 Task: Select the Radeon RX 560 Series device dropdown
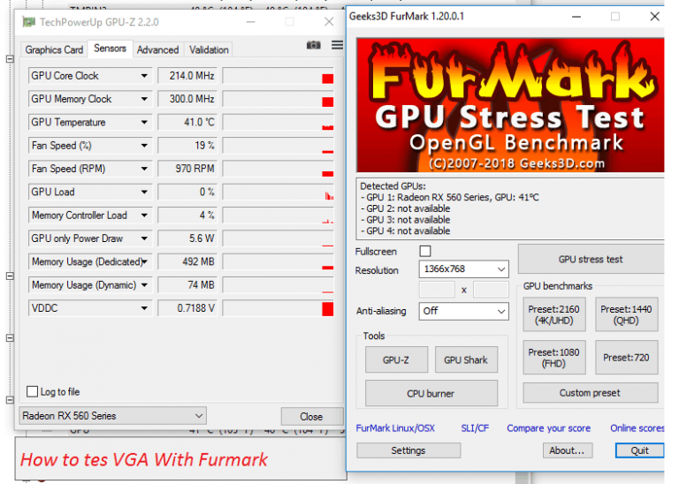point(112,416)
